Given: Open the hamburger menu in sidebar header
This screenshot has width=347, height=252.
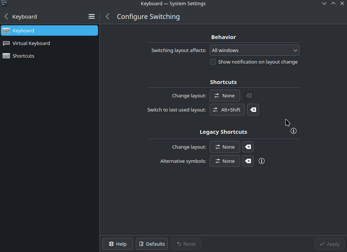Looking at the screenshot, I should coord(92,16).
